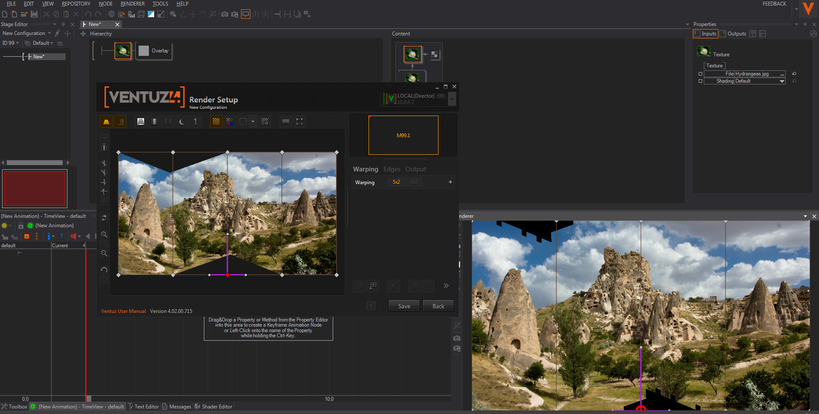The image size is (819, 414).
Task: Select the RGB color test pattern icon
Action: 230,122
